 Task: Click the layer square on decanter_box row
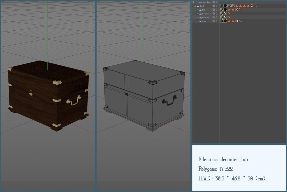click(214, 2)
